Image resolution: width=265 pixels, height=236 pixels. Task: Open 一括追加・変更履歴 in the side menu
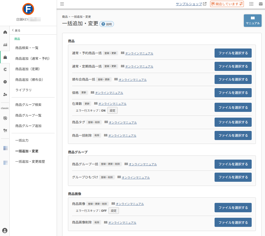(30, 162)
